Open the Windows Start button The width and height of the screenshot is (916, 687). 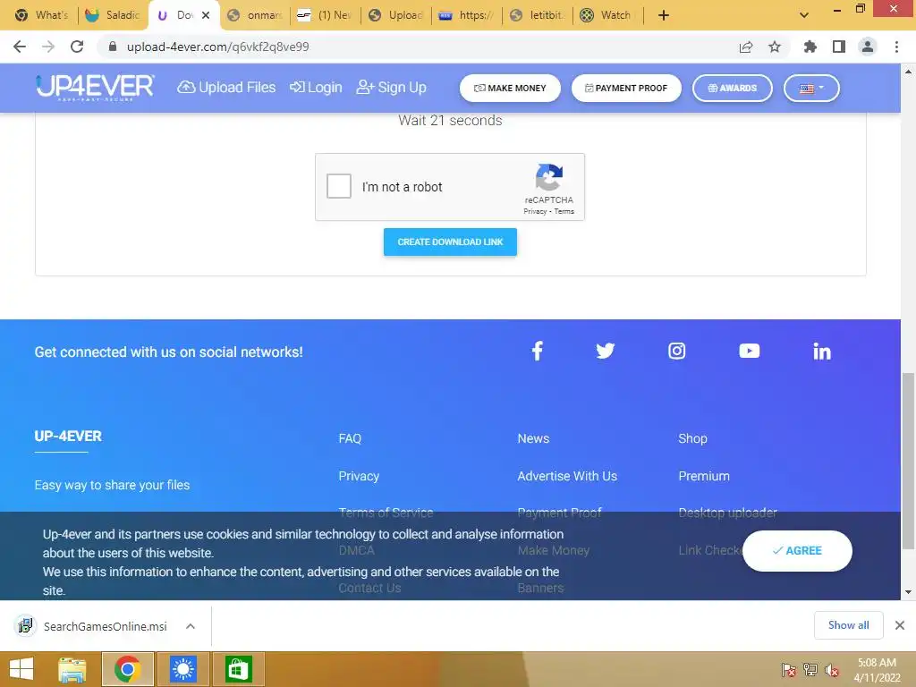pyautogui.click(x=21, y=669)
